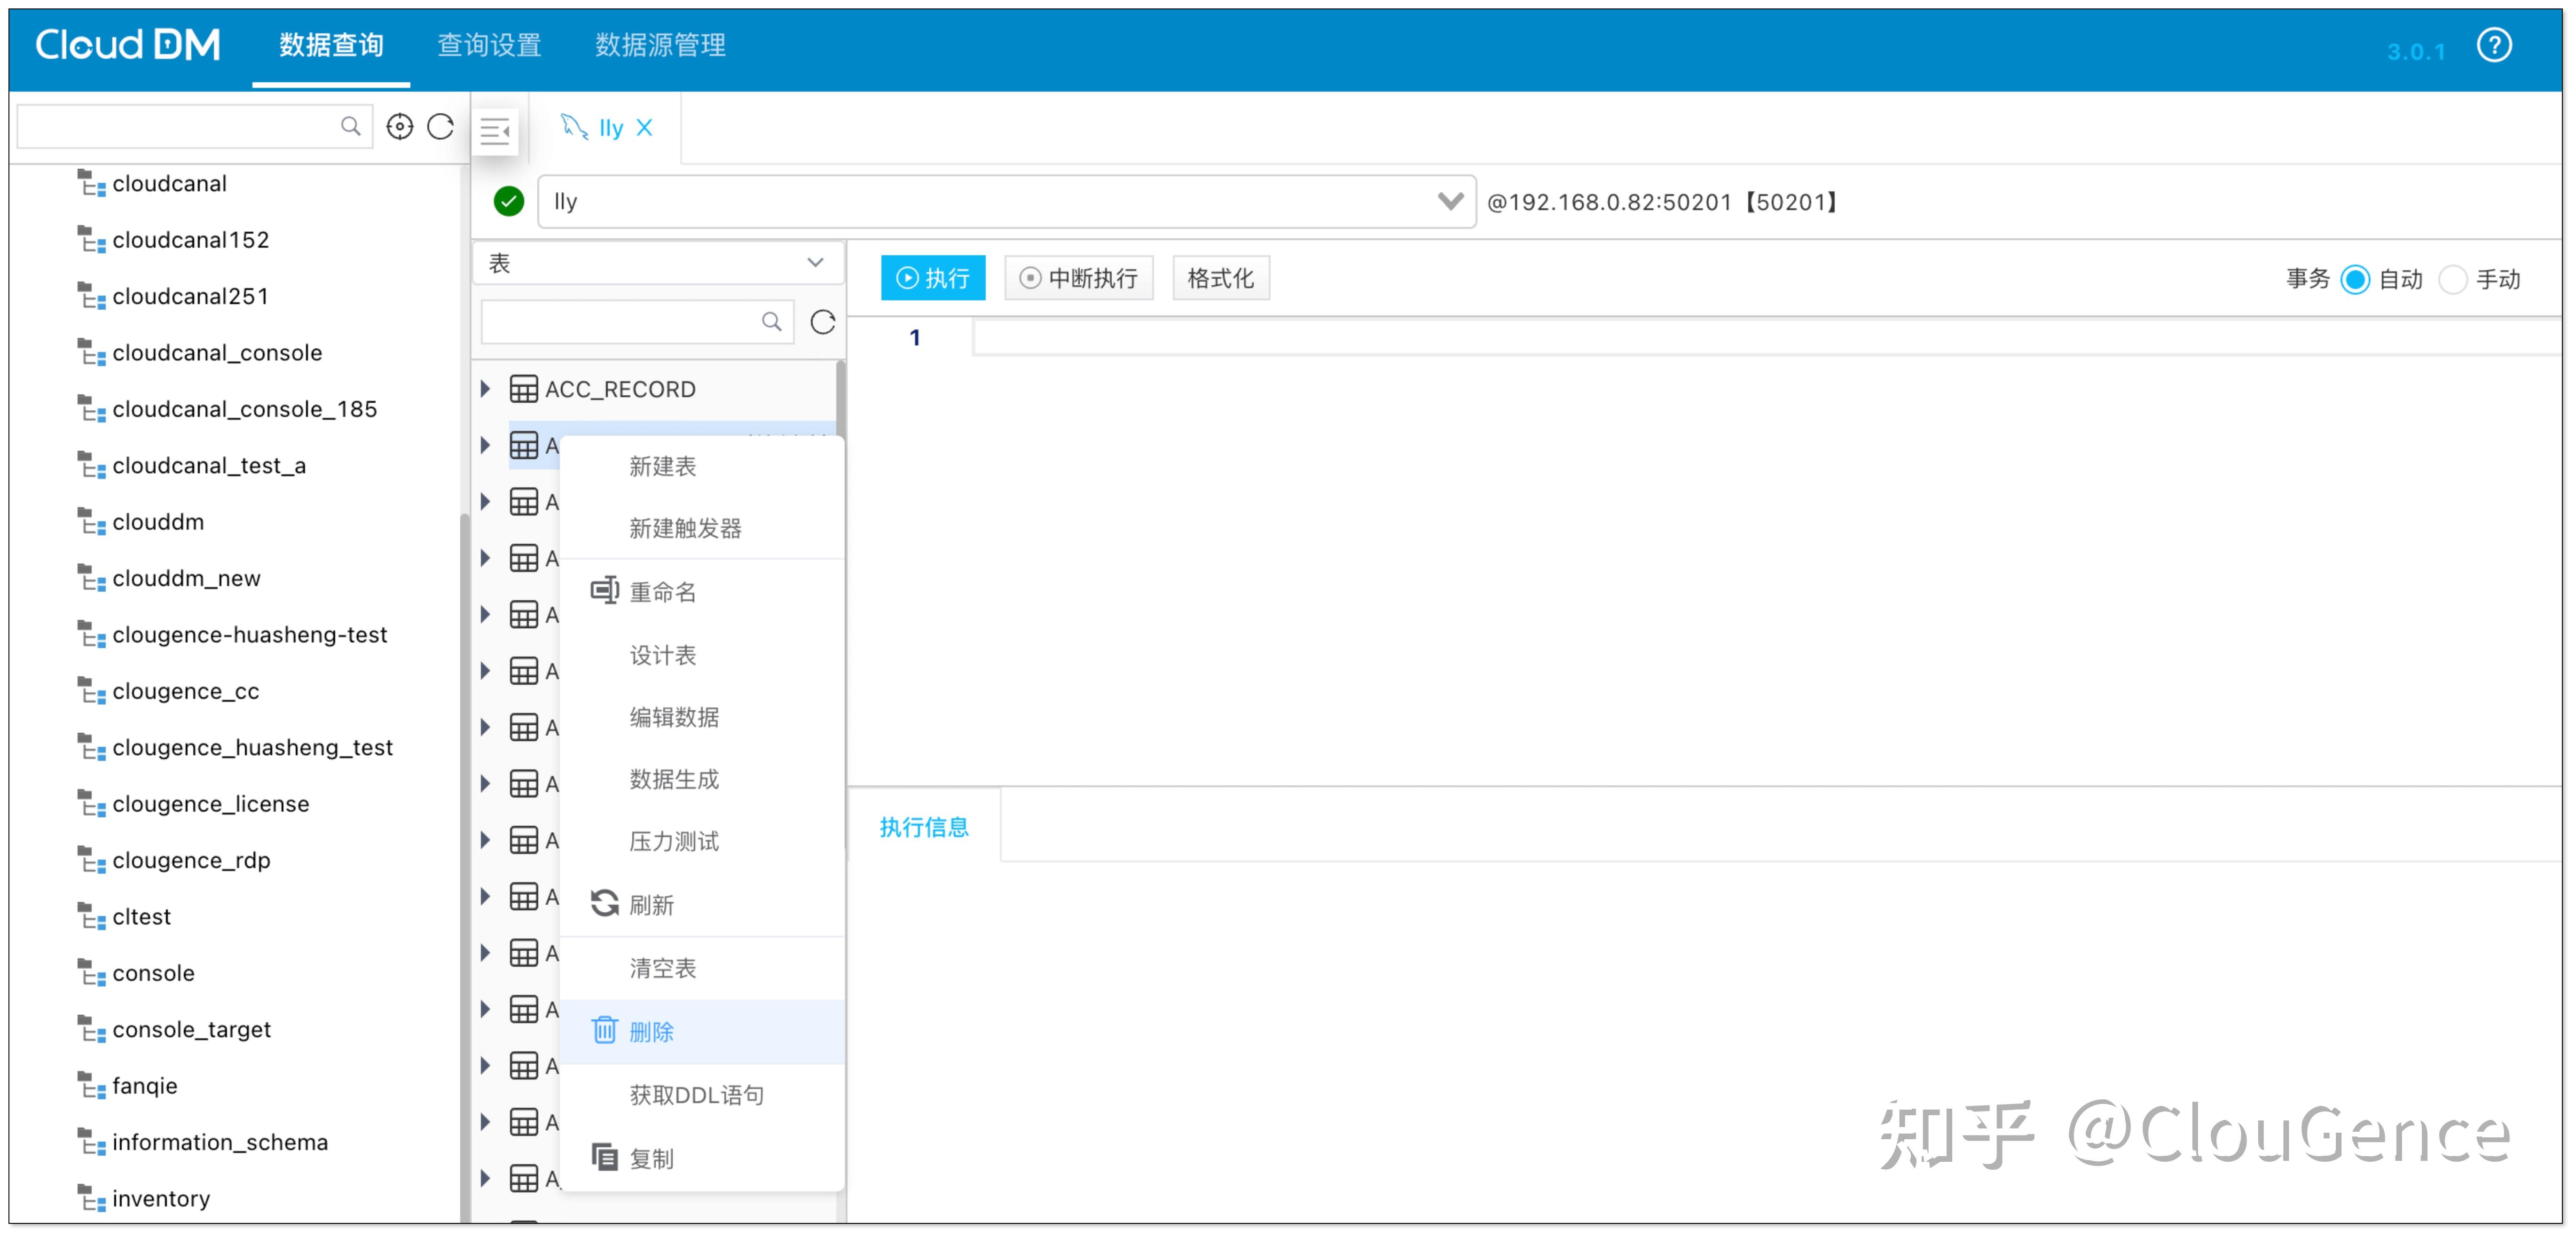The image size is (2576, 1237).
Task: Choose 获取DDL语句 from context menu
Action: (696, 1094)
